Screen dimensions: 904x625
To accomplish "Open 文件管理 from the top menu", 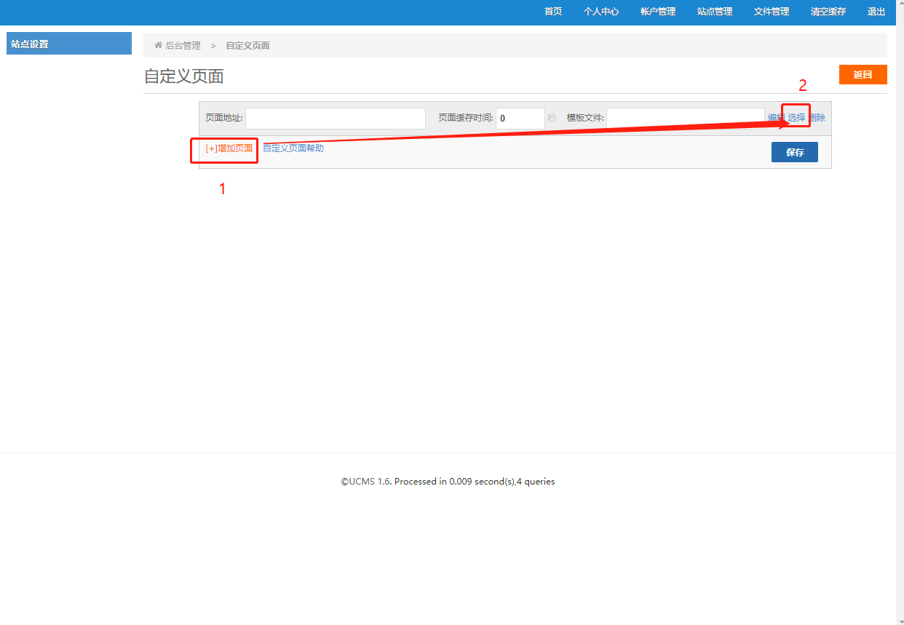I will 772,12.
